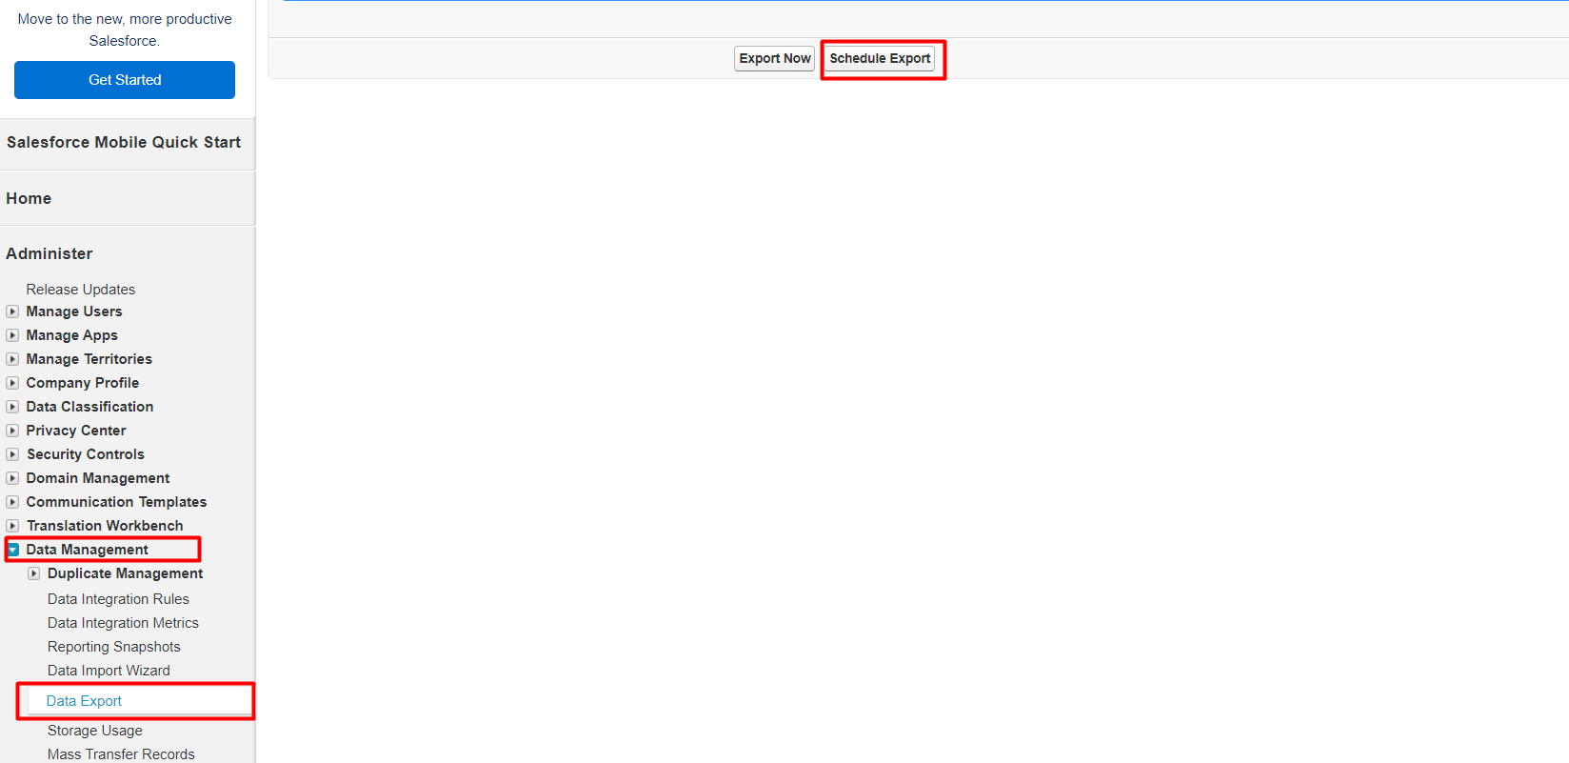The image size is (1569, 763).
Task: Click the Administer section heading
Action: [x=50, y=253]
